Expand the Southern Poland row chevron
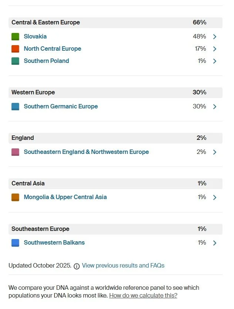The width and height of the screenshot is (234, 309). (x=215, y=61)
